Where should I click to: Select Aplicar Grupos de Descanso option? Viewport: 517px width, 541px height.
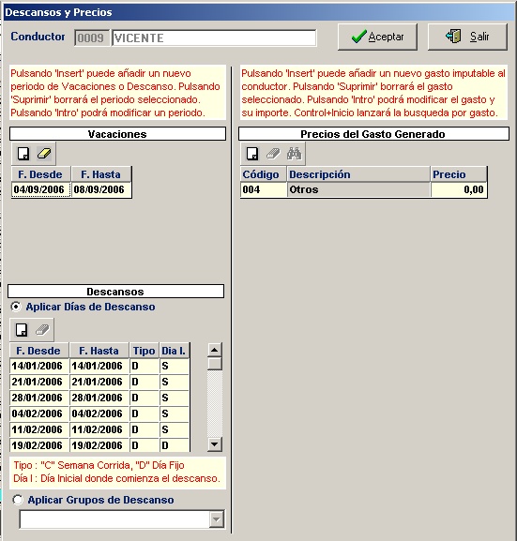tap(18, 500)
